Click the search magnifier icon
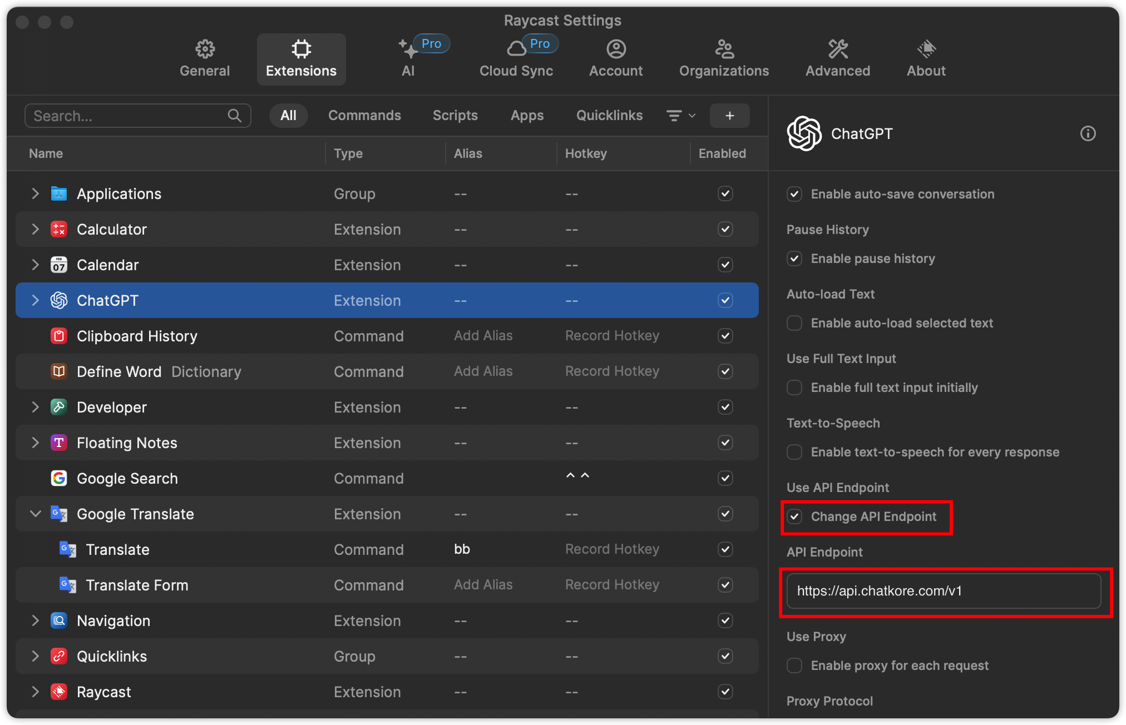The height and width of the screenshot is (725, 1126). click(x=235, y=116)
